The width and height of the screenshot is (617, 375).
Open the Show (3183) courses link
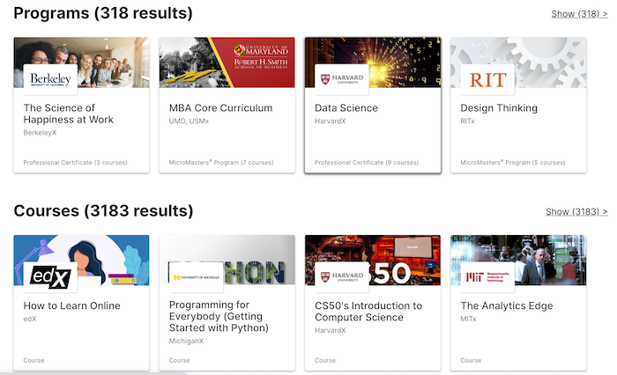tap(576, 212)
